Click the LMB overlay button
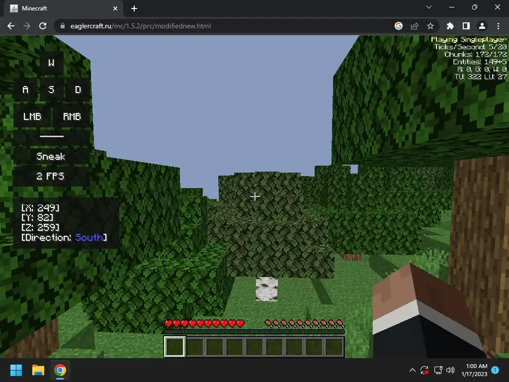 (x=32, y=116)
